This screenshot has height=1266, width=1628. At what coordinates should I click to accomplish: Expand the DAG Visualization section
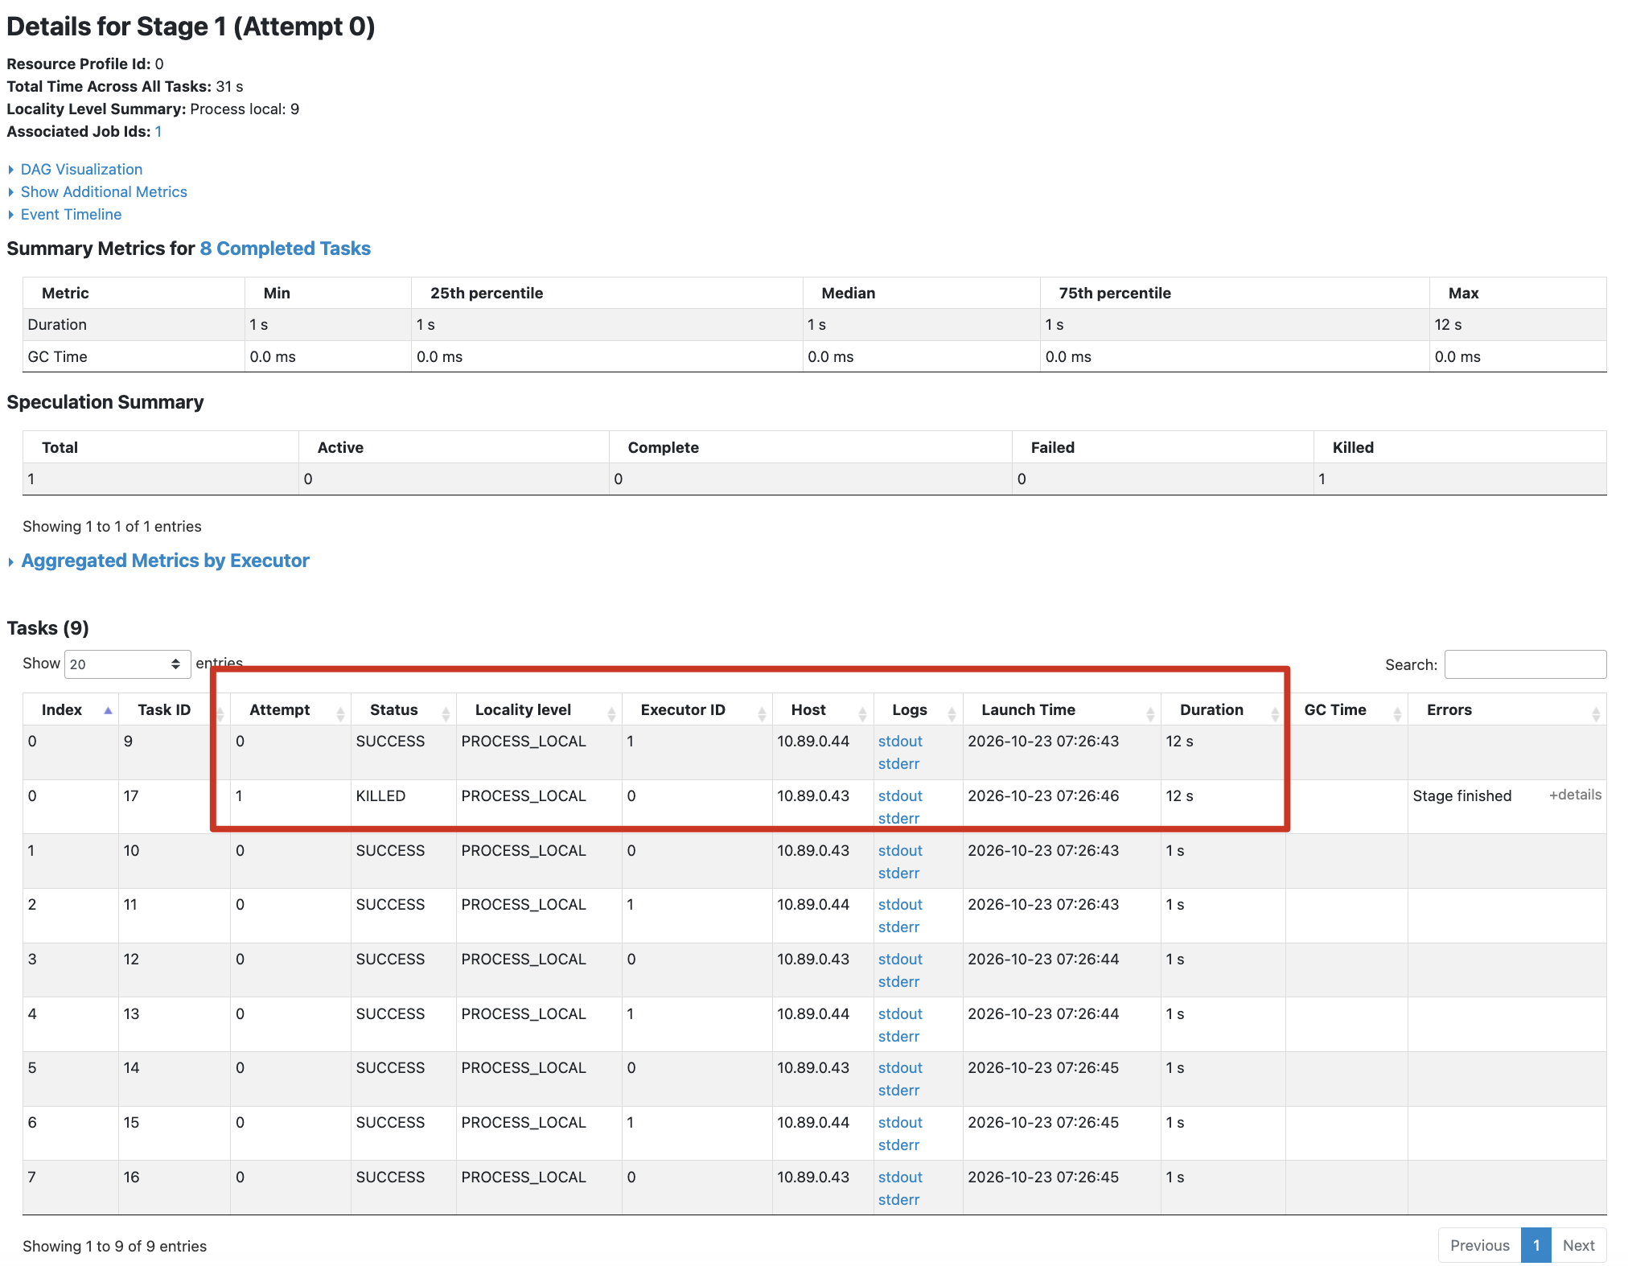point(81,169)
